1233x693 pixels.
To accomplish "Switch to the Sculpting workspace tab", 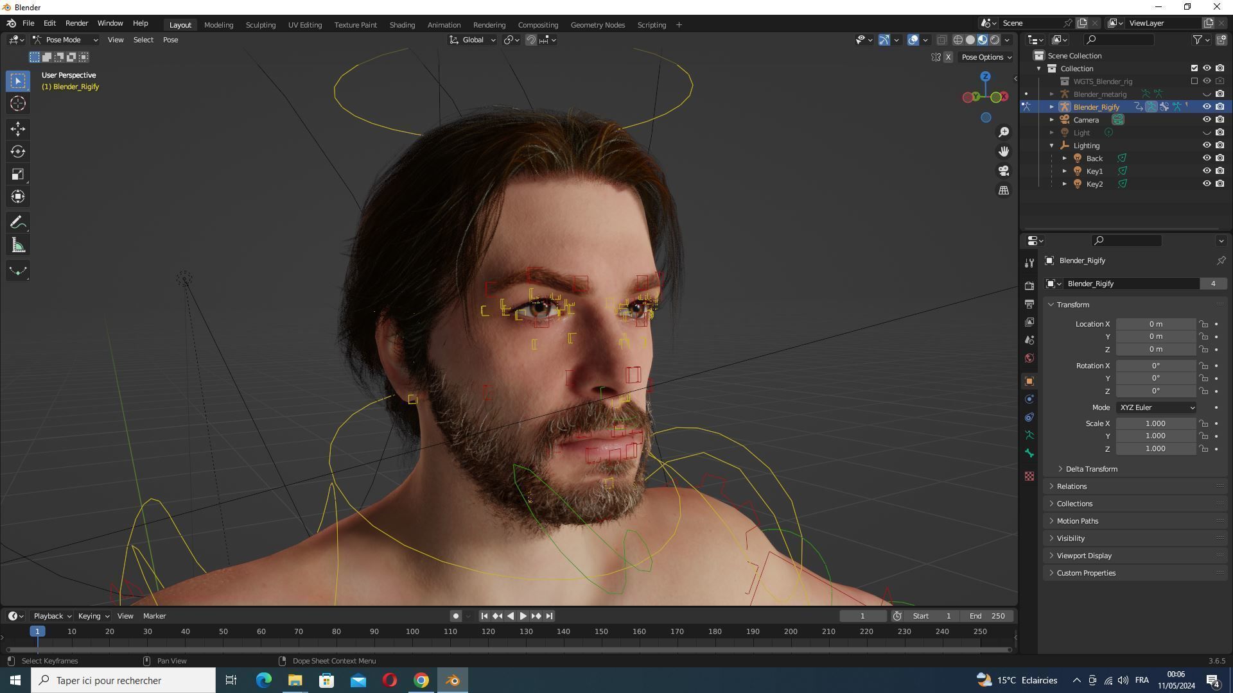I will pos(261,25).
